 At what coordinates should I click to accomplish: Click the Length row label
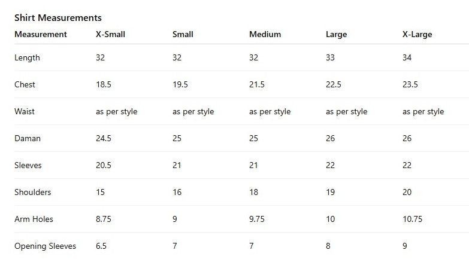tap(27, 58)
